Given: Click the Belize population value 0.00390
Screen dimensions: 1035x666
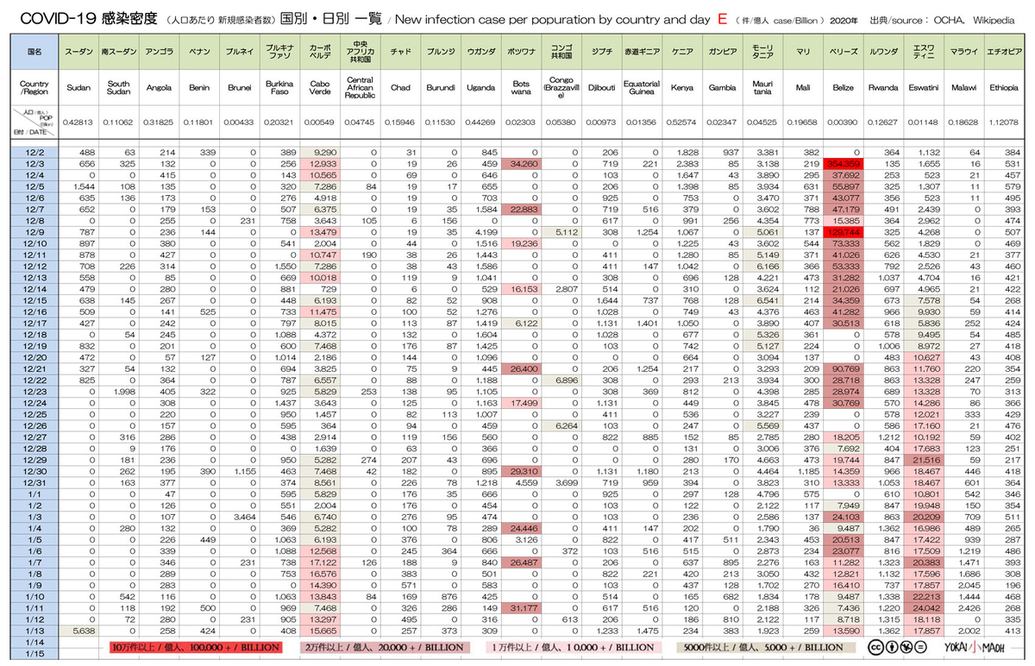Looking at the screenshot, I should 843,123.
